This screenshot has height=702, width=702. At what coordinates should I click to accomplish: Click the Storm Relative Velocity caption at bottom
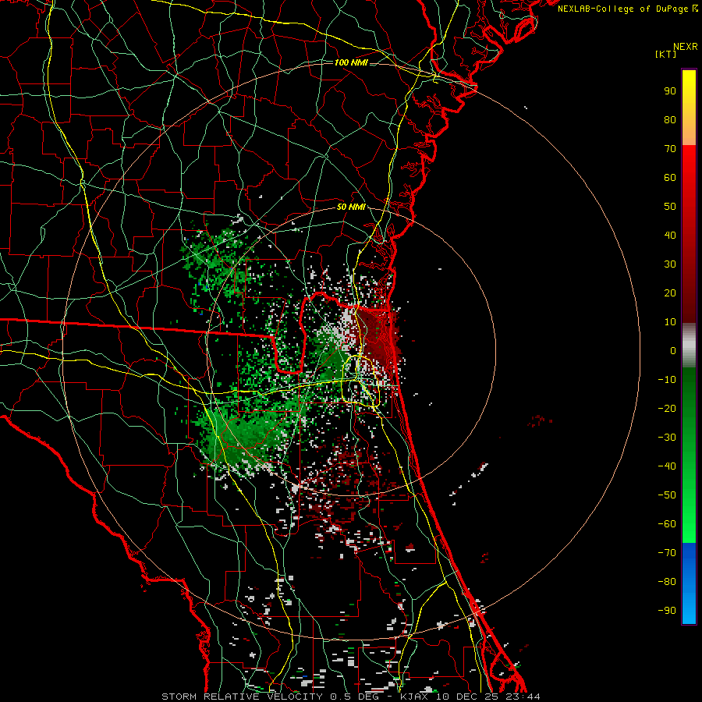(350, 697)
